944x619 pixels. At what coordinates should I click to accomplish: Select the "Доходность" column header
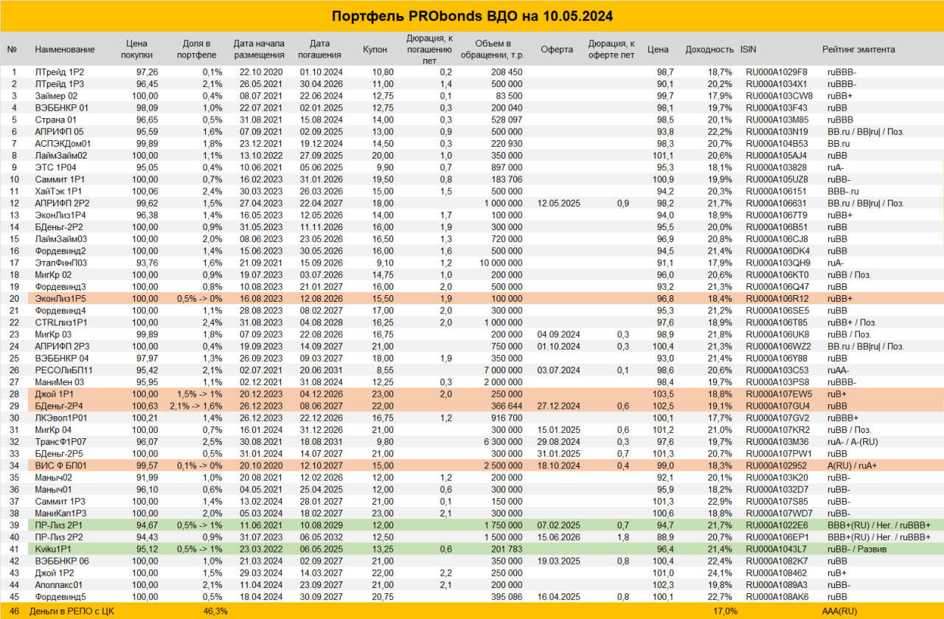pos(709,49)
